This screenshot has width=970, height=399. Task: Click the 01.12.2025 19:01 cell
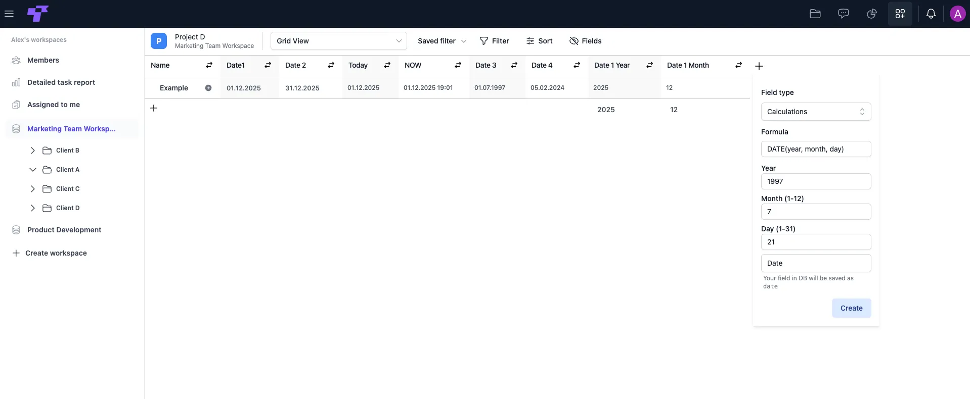tap(434, 88)
